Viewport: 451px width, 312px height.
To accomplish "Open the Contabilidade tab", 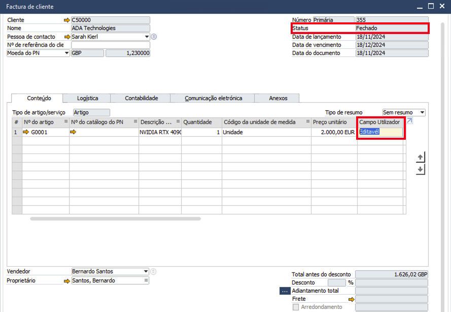I will pyautogui.click(x=142, y=98).
